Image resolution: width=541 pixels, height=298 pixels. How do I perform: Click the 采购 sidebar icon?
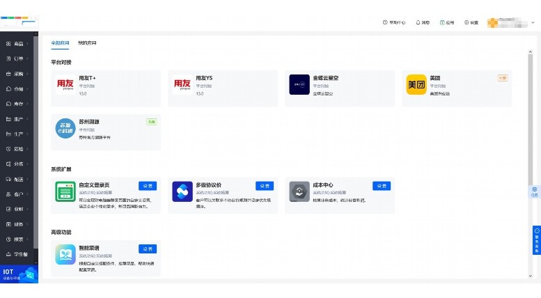(x=8, y=74)
